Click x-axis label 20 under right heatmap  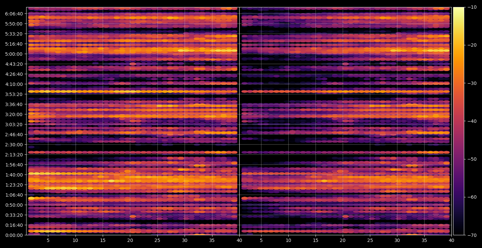tap(343, 240)
